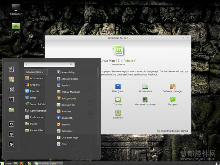The width and height of the screenshot is (220, 165).
Task: Click the Logout icon in menu sidebar
Action: click(11, 134)
